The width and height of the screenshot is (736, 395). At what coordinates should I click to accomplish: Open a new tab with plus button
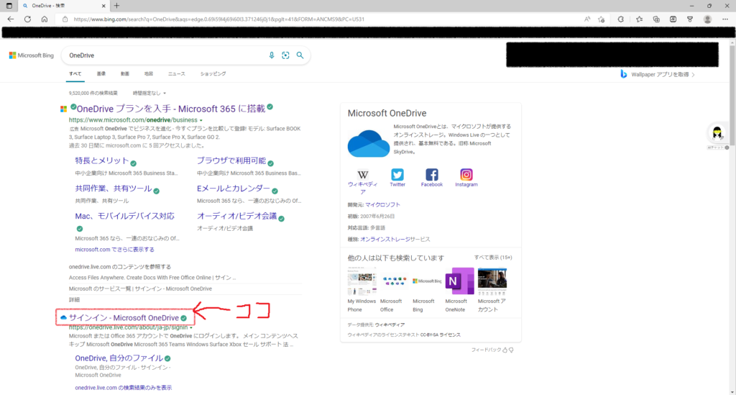click(116, 6)
